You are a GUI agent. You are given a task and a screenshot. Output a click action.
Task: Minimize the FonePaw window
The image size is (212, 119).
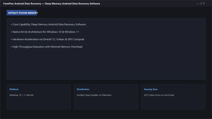click(x=198, y=3)
